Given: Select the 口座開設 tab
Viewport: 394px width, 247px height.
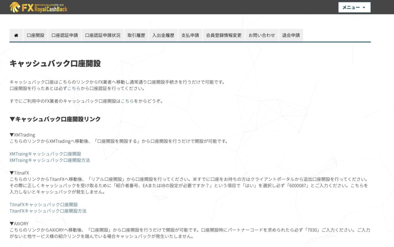Looking at the screenshot, I should tap(35, 35).
